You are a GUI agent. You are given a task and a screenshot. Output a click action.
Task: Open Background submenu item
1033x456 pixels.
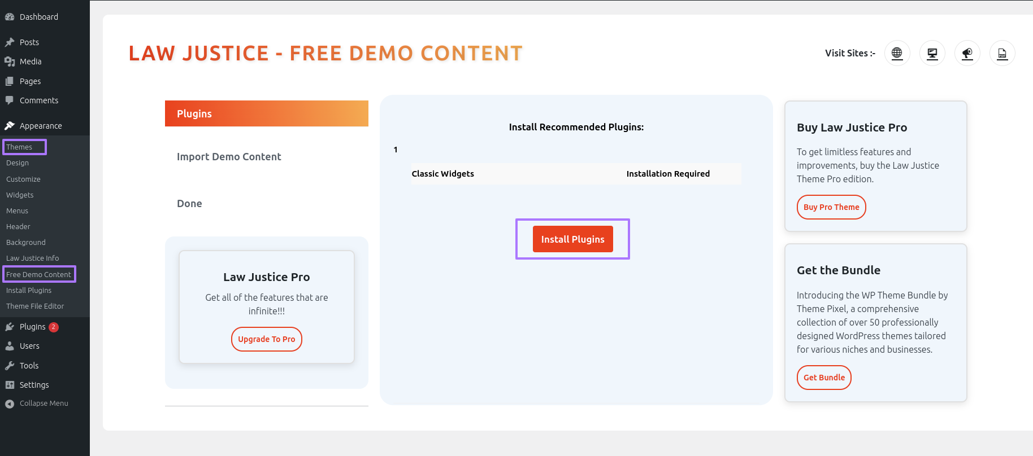coord(26,242)
